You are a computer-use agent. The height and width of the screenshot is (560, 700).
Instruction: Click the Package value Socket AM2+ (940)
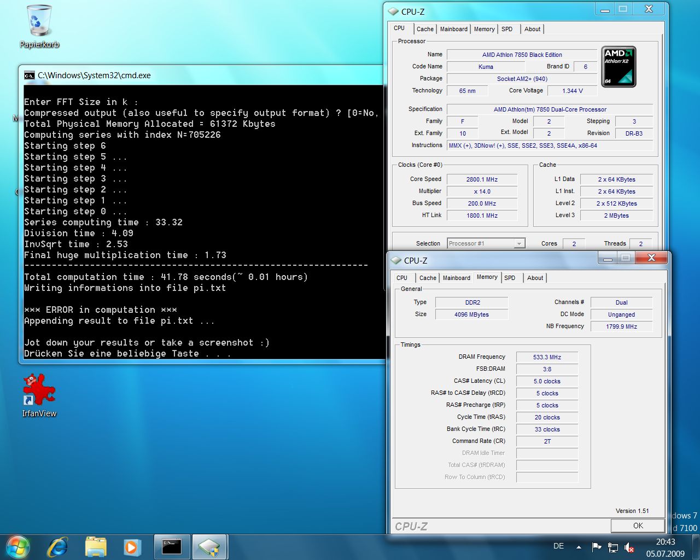522,79
